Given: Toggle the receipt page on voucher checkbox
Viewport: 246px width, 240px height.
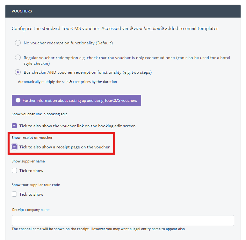Looking at the screenshot, I should [x=14, y=147].
